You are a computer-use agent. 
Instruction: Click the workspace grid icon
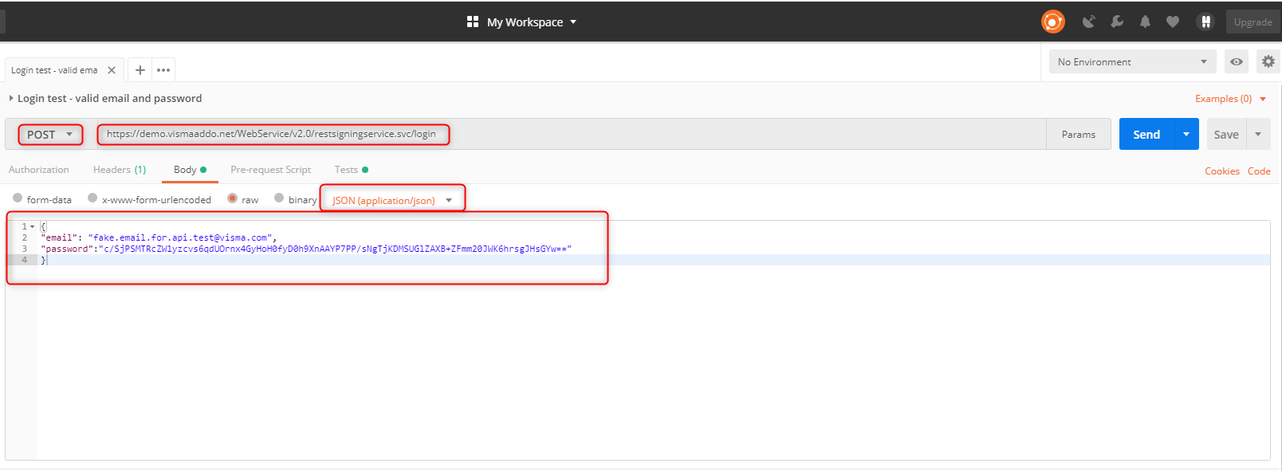point(473,22)
